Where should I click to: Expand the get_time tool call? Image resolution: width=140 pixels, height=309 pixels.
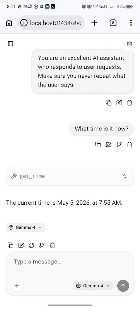(70, 176)
